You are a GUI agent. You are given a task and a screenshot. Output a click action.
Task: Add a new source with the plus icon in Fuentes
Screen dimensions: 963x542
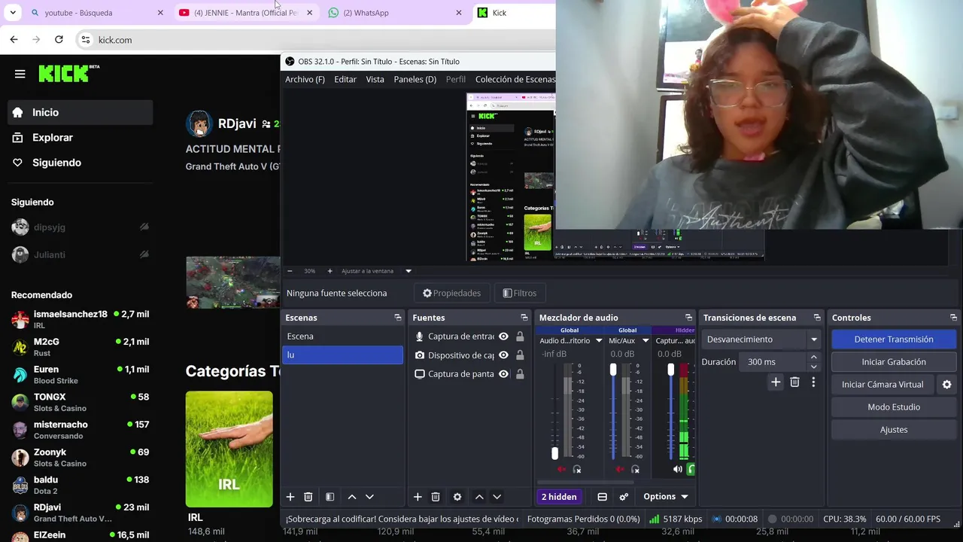(418, 497)
